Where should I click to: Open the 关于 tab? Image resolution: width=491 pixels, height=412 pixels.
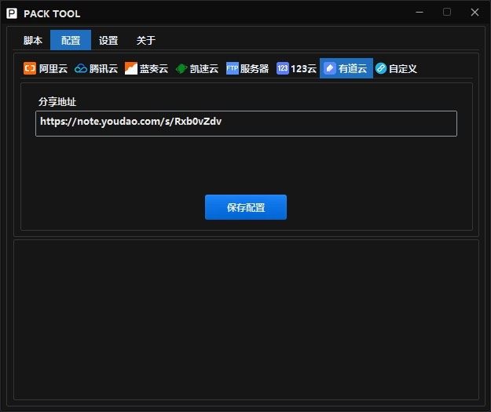[x=146, y=40]
